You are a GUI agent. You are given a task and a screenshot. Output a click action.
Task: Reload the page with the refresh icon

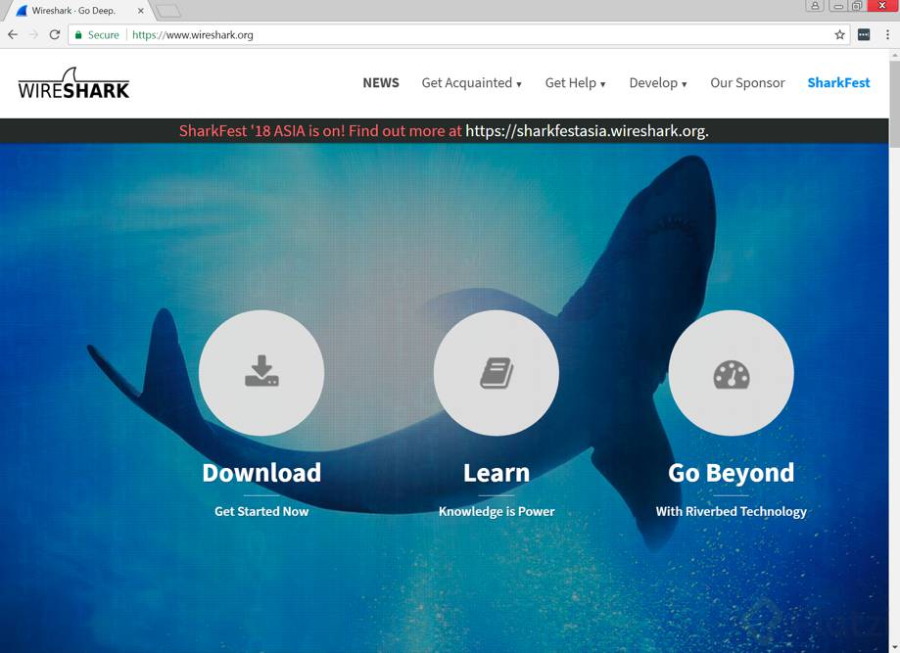[55, 34]
